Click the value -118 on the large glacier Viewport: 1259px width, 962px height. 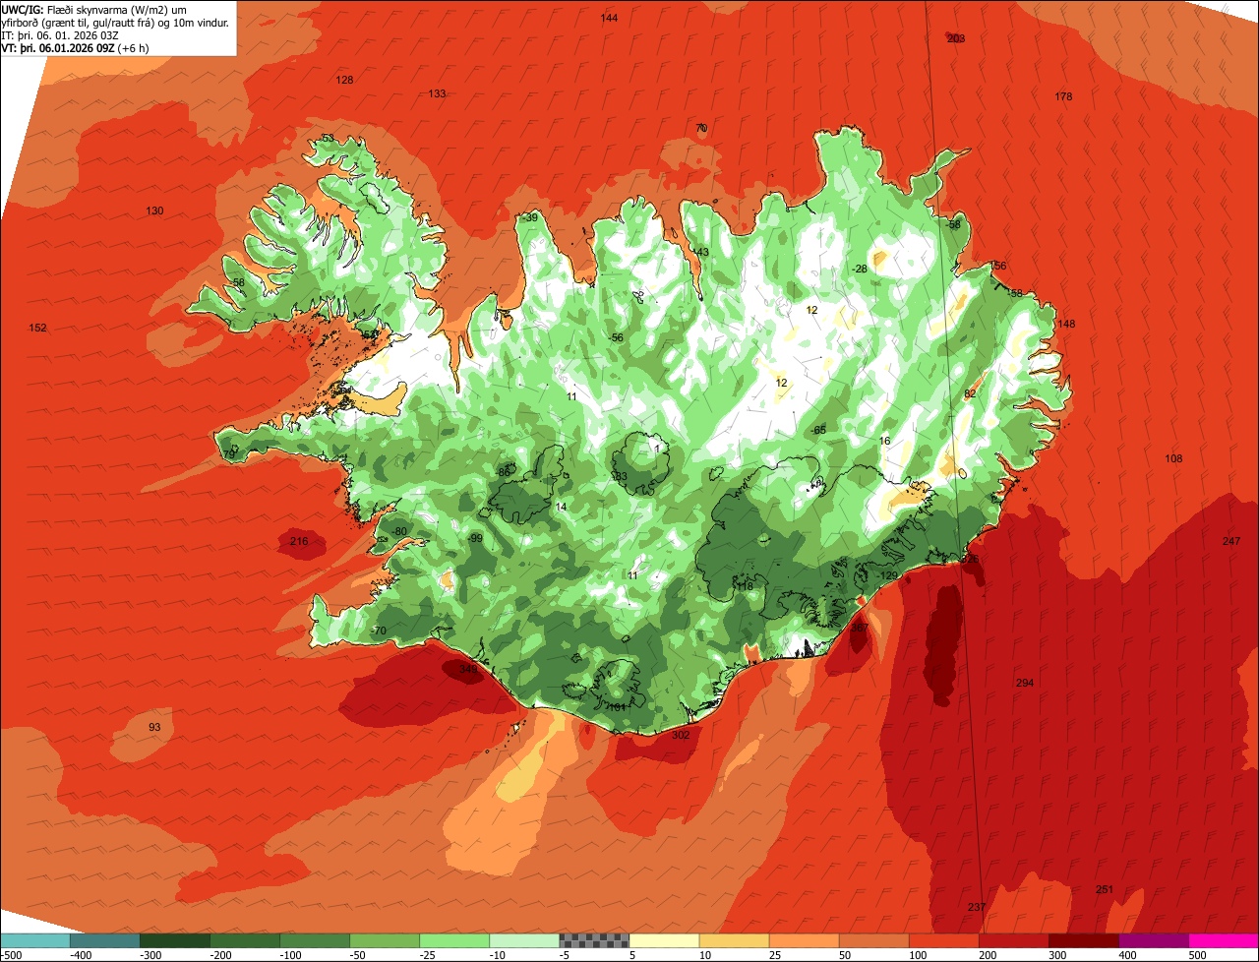click(743, 586)
